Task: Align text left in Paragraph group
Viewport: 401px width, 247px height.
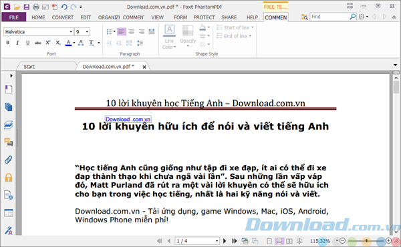Action: point(122,31)
